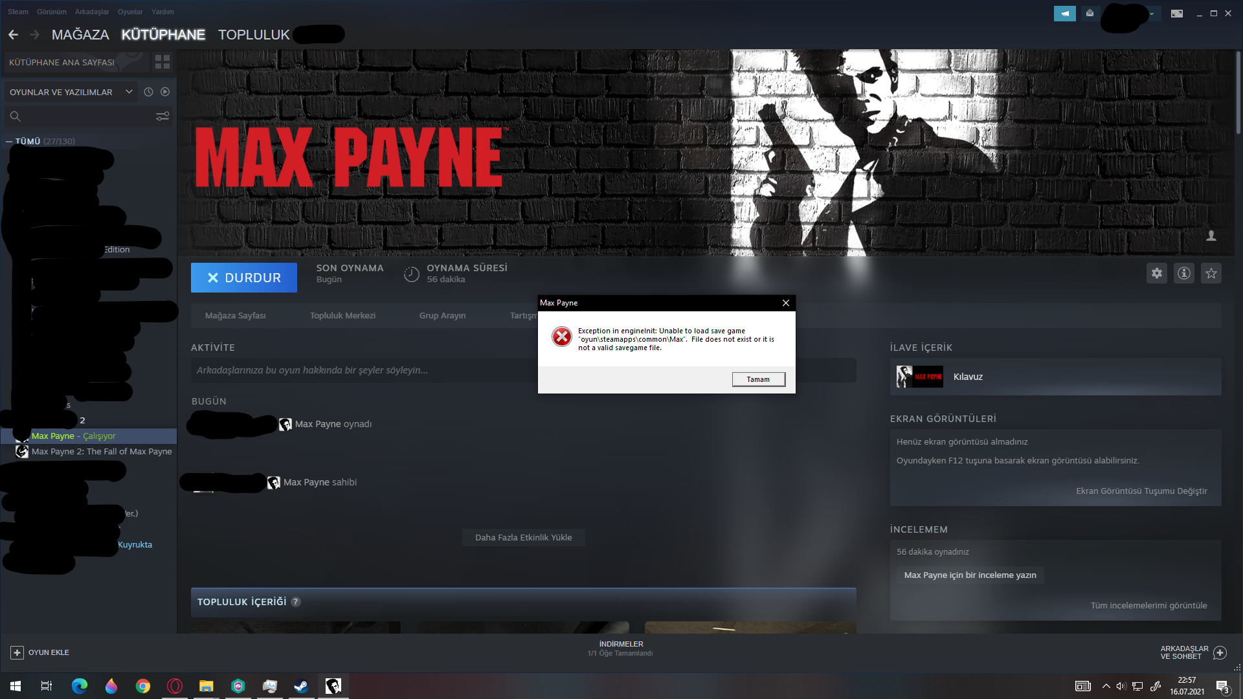Open the game info icon

pyautogui.click(x=1184, y=273)
